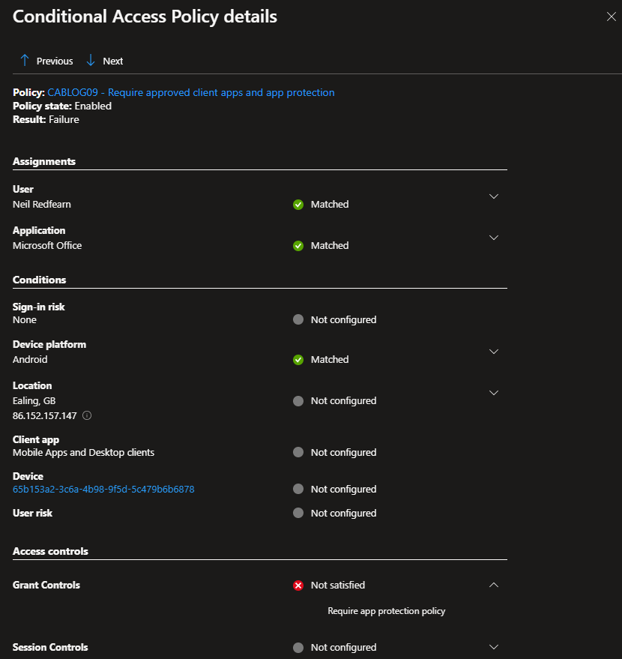
Task: Expand the User assignment row
Action: (x=493, y=196)
